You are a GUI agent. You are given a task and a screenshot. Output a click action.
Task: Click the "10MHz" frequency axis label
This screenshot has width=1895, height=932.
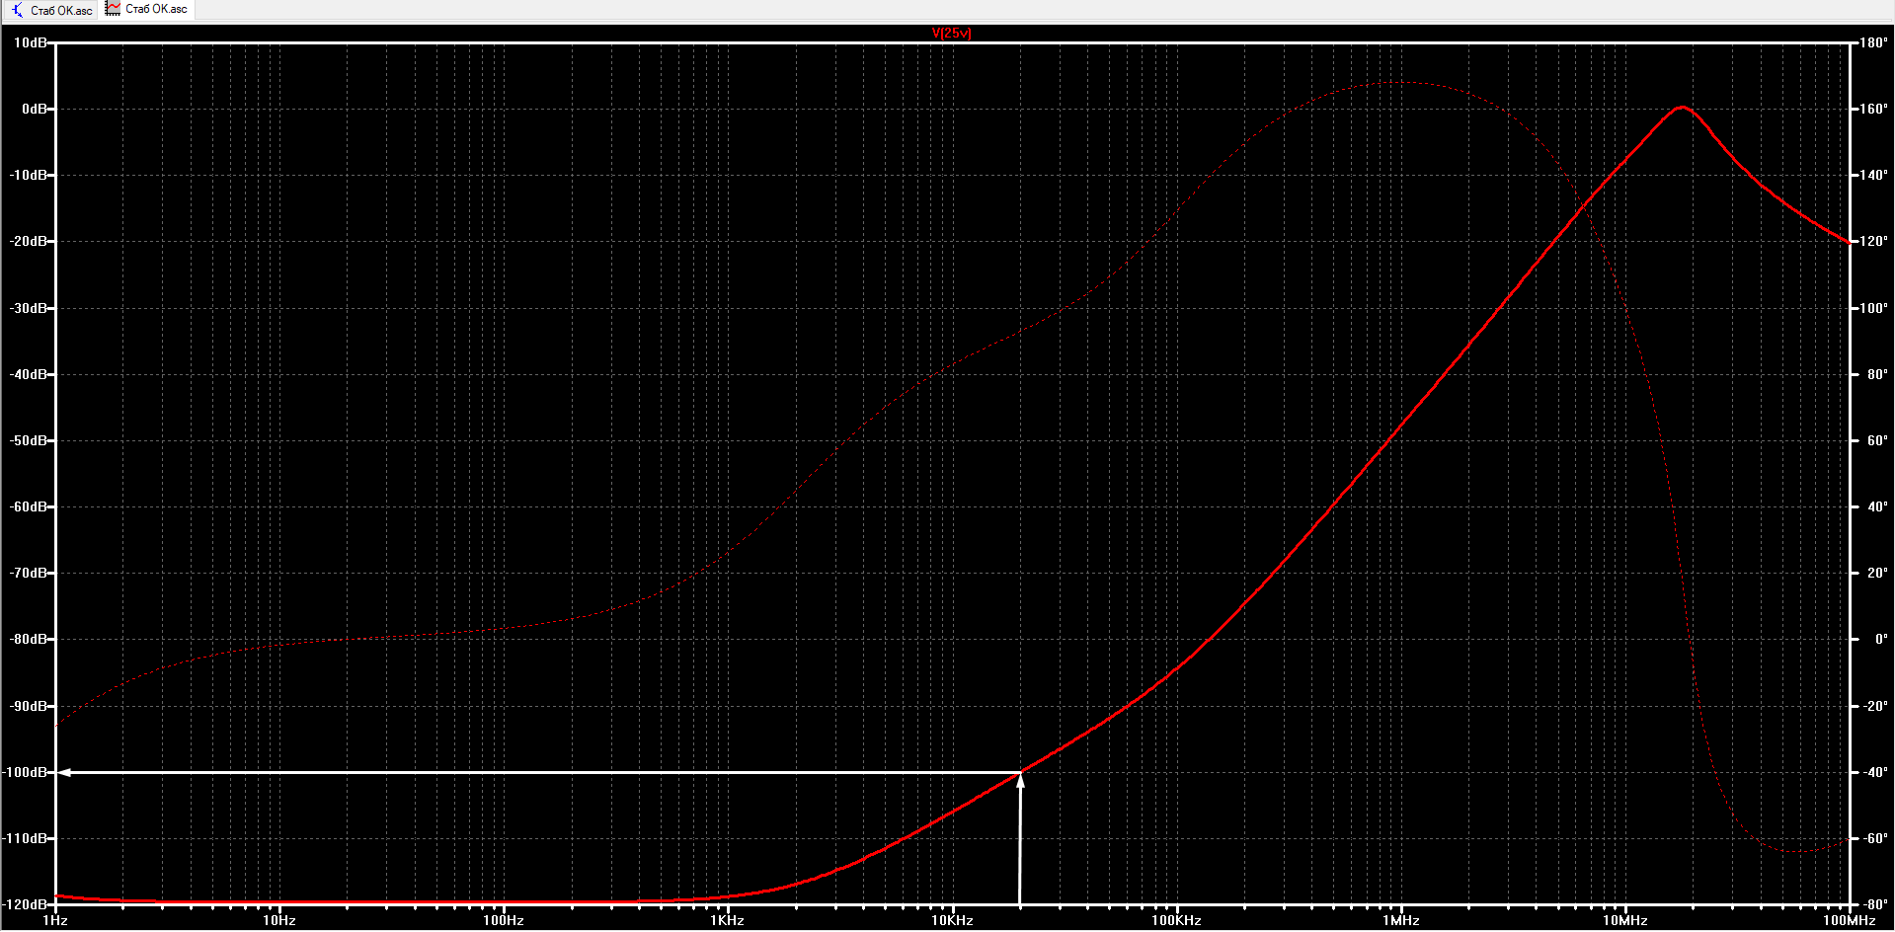click(x=1624, y=920)
